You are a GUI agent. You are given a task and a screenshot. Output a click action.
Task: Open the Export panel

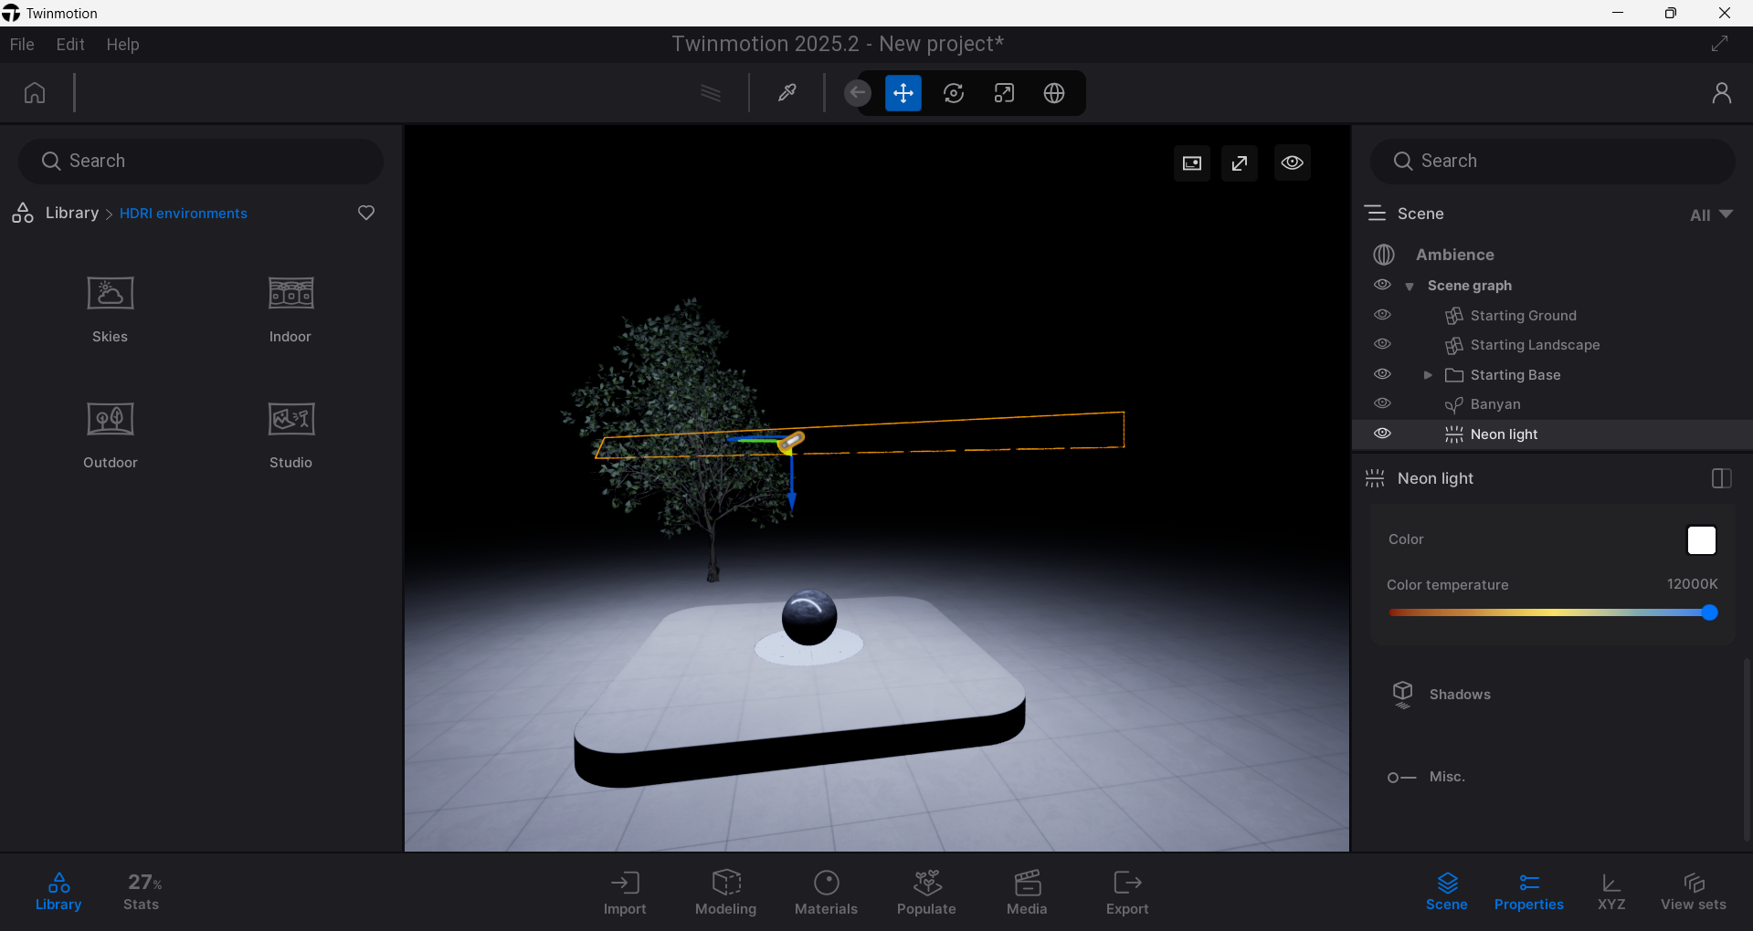click(1127, 892)
